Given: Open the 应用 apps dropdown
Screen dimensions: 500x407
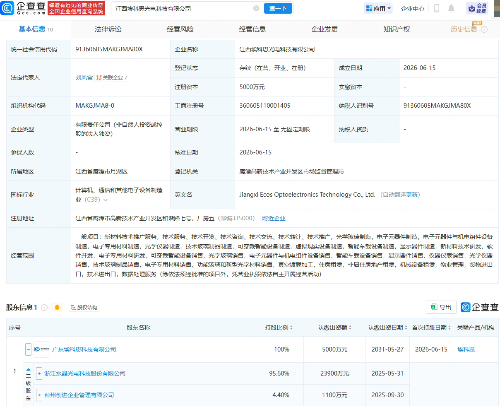Looking at the screenshot, I should [x=378, y=8].
